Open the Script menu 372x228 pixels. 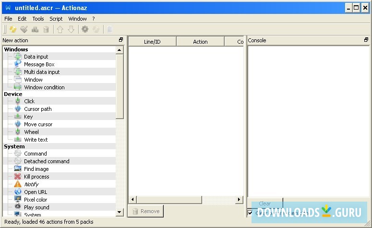pos(56,19)
